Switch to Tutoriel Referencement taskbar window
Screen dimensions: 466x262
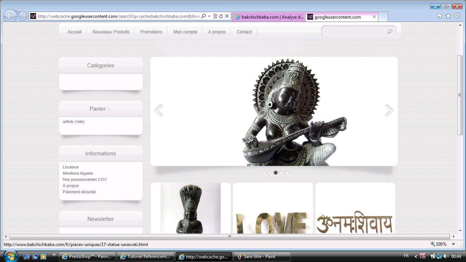coord(145,257)
